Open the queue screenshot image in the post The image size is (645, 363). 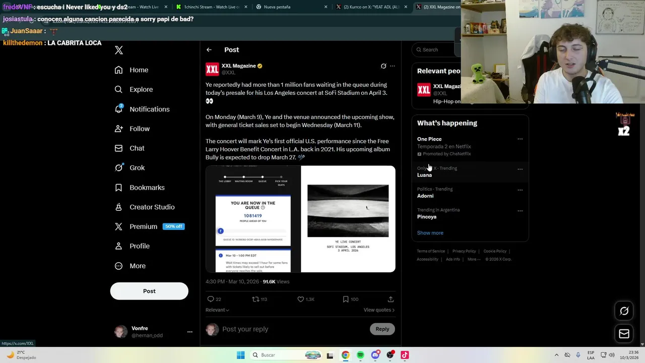click(253, 219)
